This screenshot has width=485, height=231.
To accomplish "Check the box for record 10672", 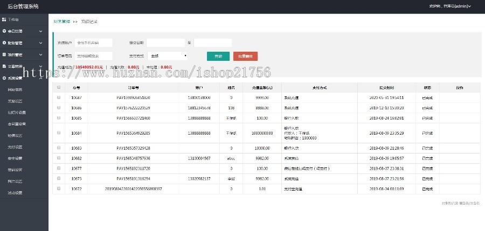I will (x=59, y=188).
